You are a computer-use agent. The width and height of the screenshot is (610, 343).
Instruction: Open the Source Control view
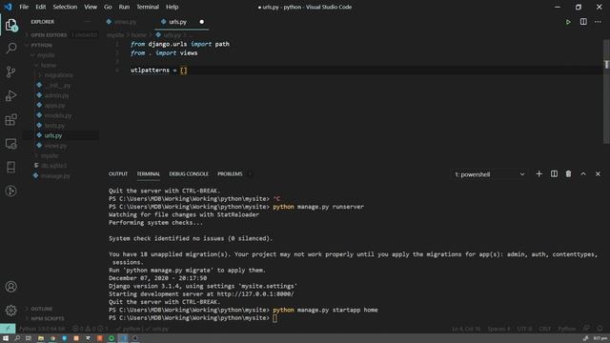click(x=10, y=72)
